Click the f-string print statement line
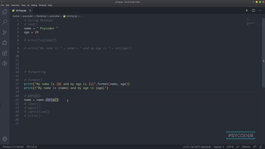Screen dimensions: 265x149 [66, 88]
